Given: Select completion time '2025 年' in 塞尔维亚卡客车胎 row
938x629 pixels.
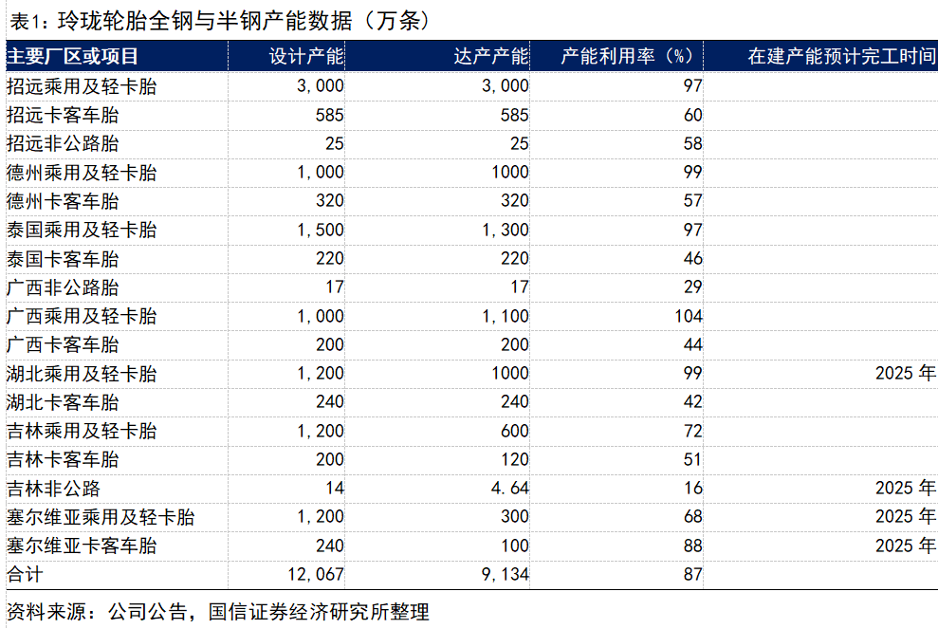Looking at the screenshot, I should pyautogui.click(x=906, y=546).
